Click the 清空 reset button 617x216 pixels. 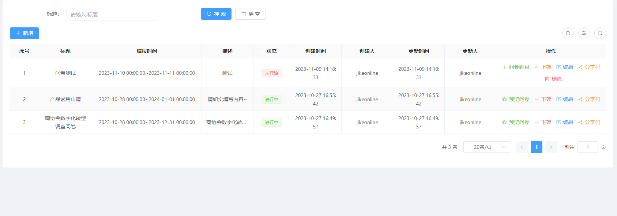(x=250, y=14)
